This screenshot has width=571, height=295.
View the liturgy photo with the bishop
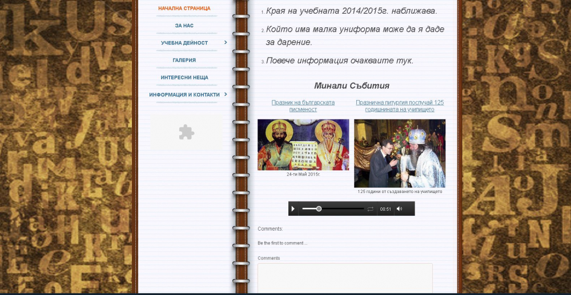point(400,153)
